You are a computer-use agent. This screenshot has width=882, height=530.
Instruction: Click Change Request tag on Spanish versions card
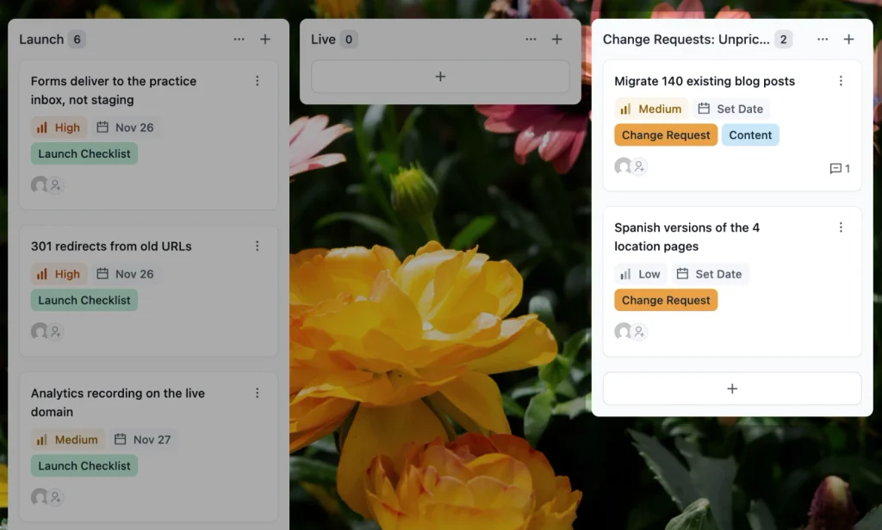coord(666,300)
